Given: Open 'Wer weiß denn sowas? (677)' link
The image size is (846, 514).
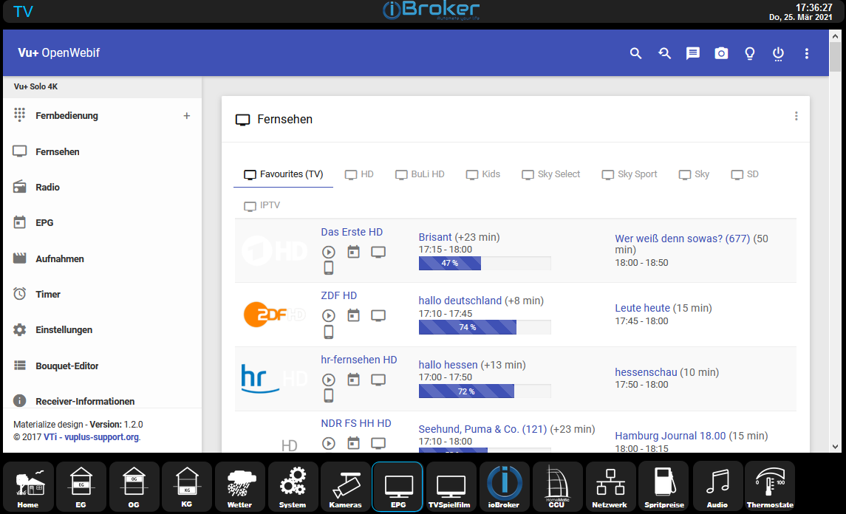Looking at the screenshot, I should (x=683, y=239).
